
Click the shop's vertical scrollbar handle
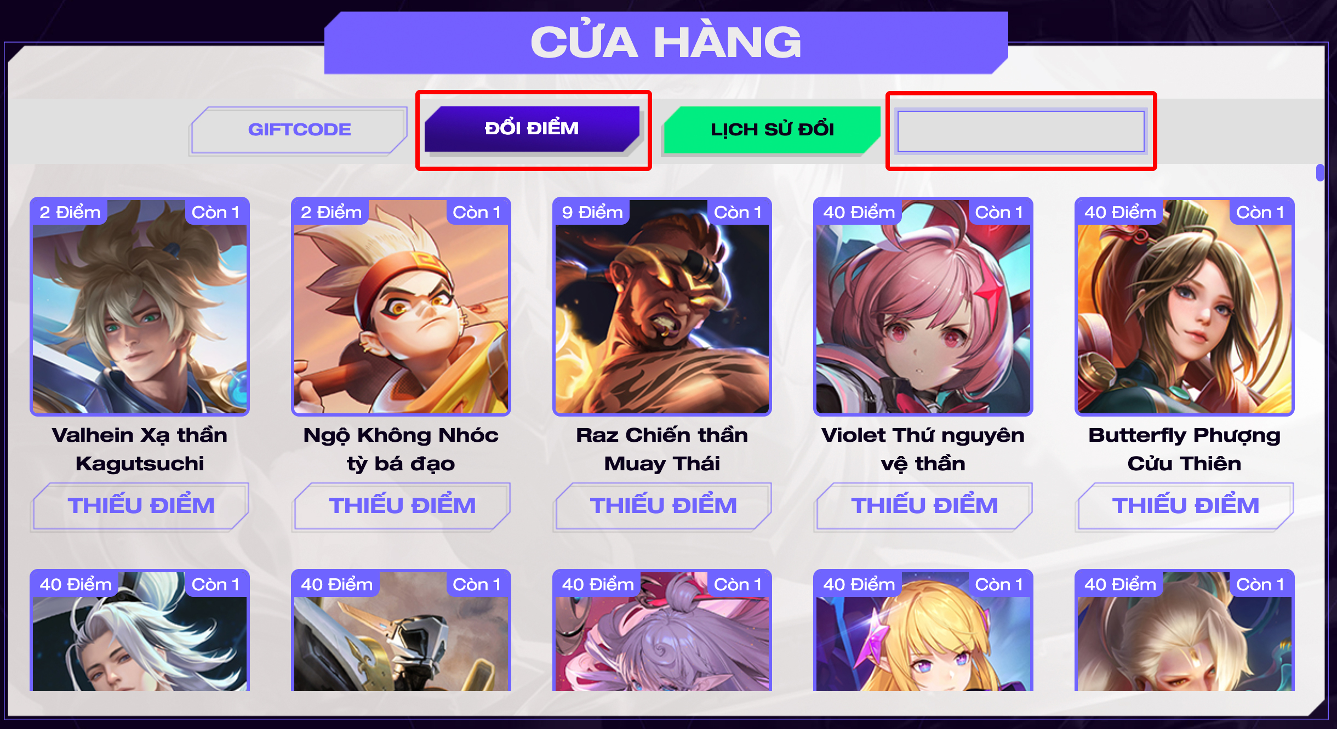(1320, 172)
